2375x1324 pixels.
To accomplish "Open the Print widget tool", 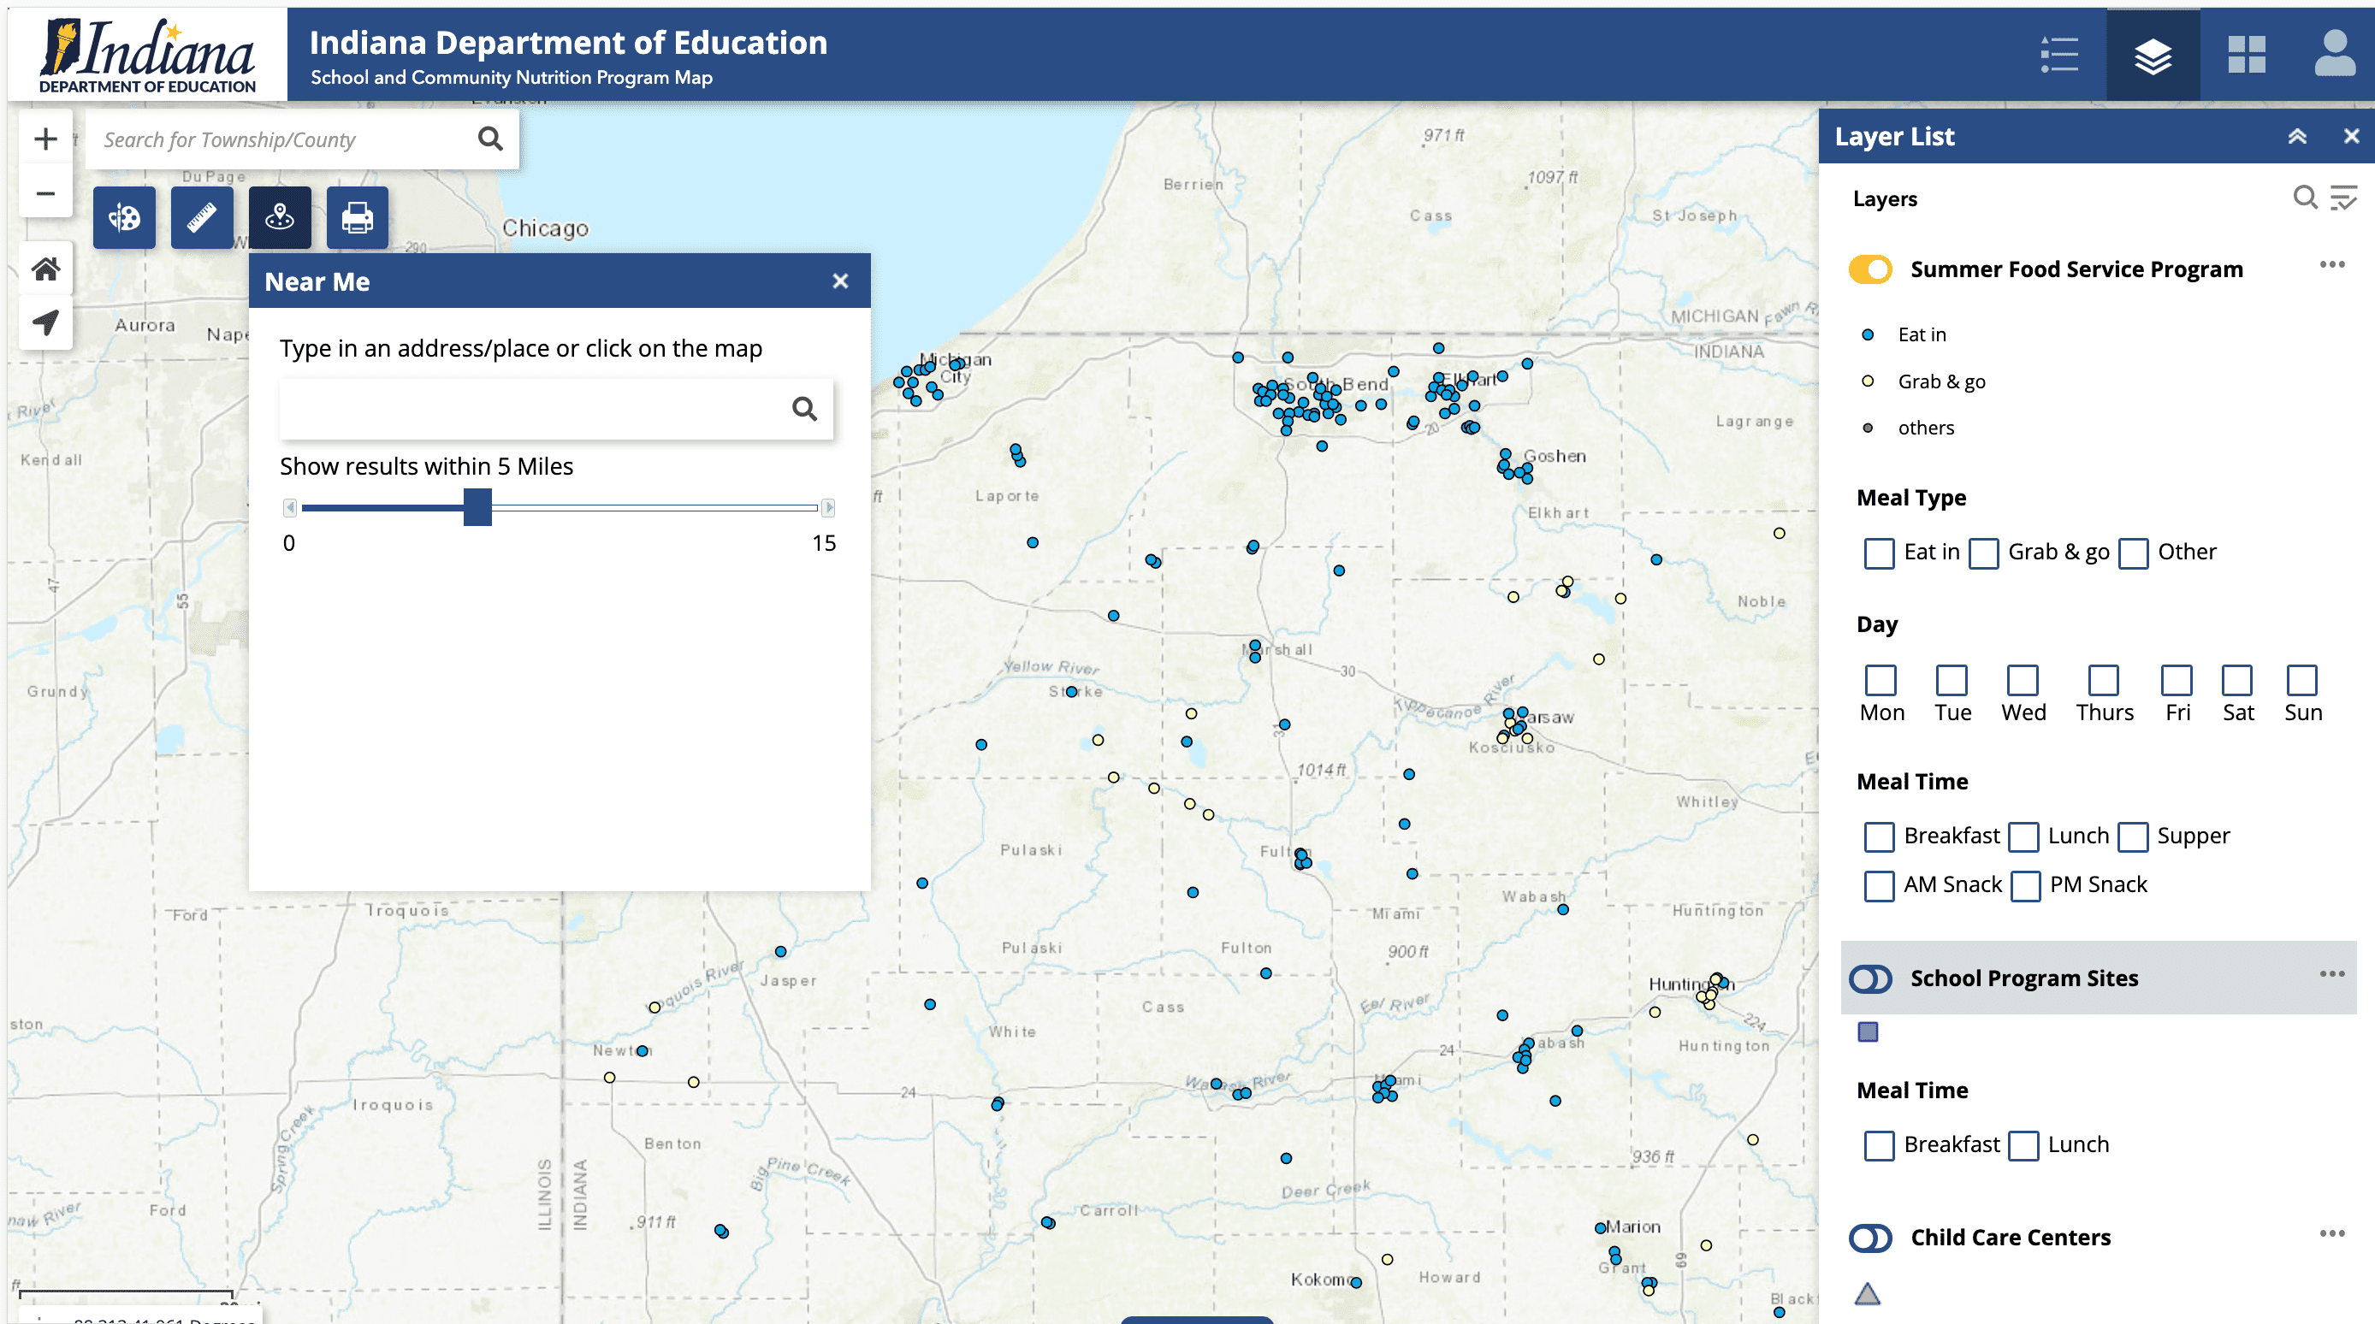I will coord(358,217).
